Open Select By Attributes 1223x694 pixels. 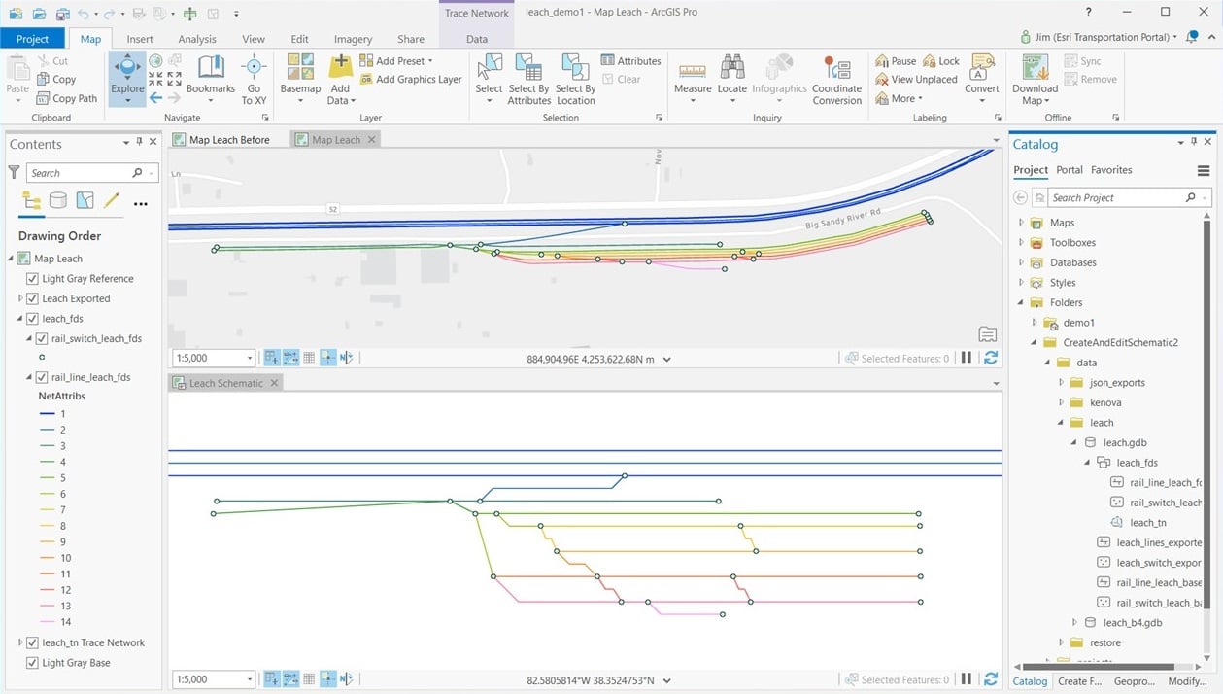tap(529, 79)
